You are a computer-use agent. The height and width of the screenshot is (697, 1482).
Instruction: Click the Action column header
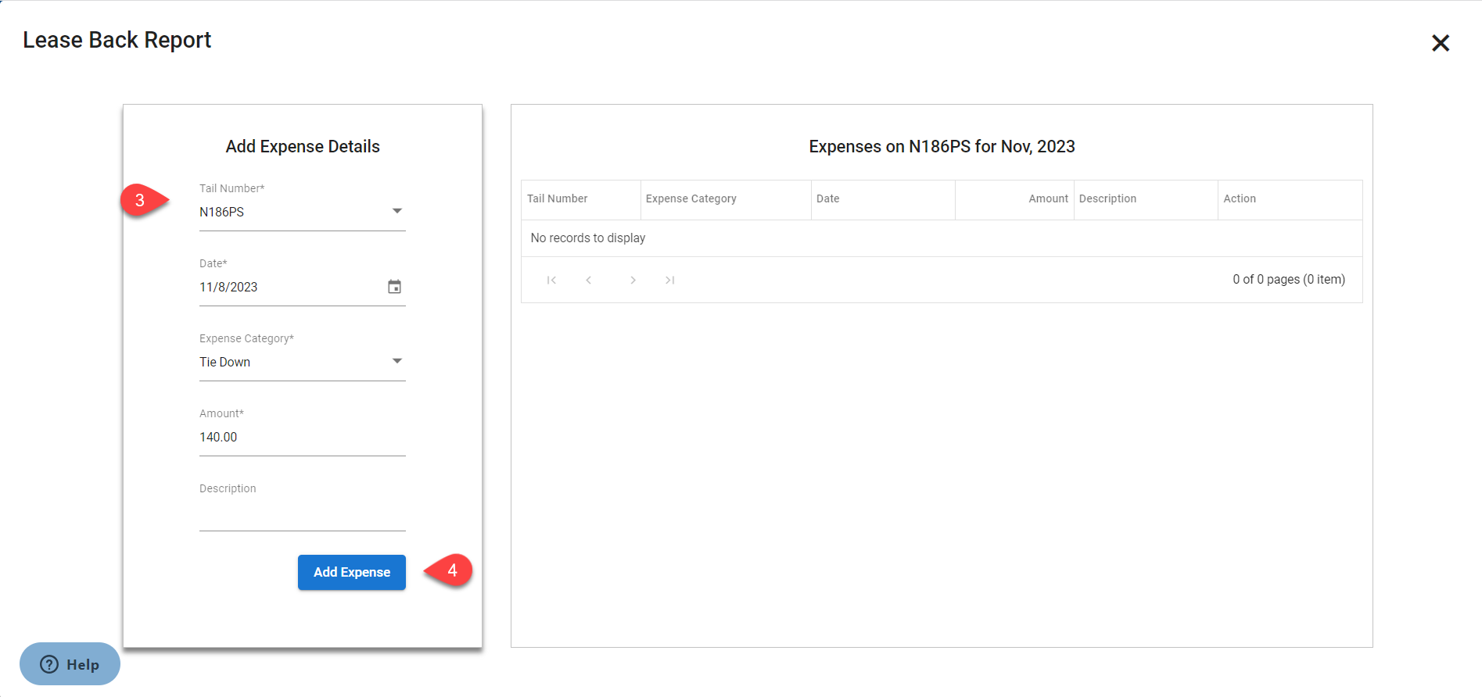pyautogui.click(x=1240, y=199)
